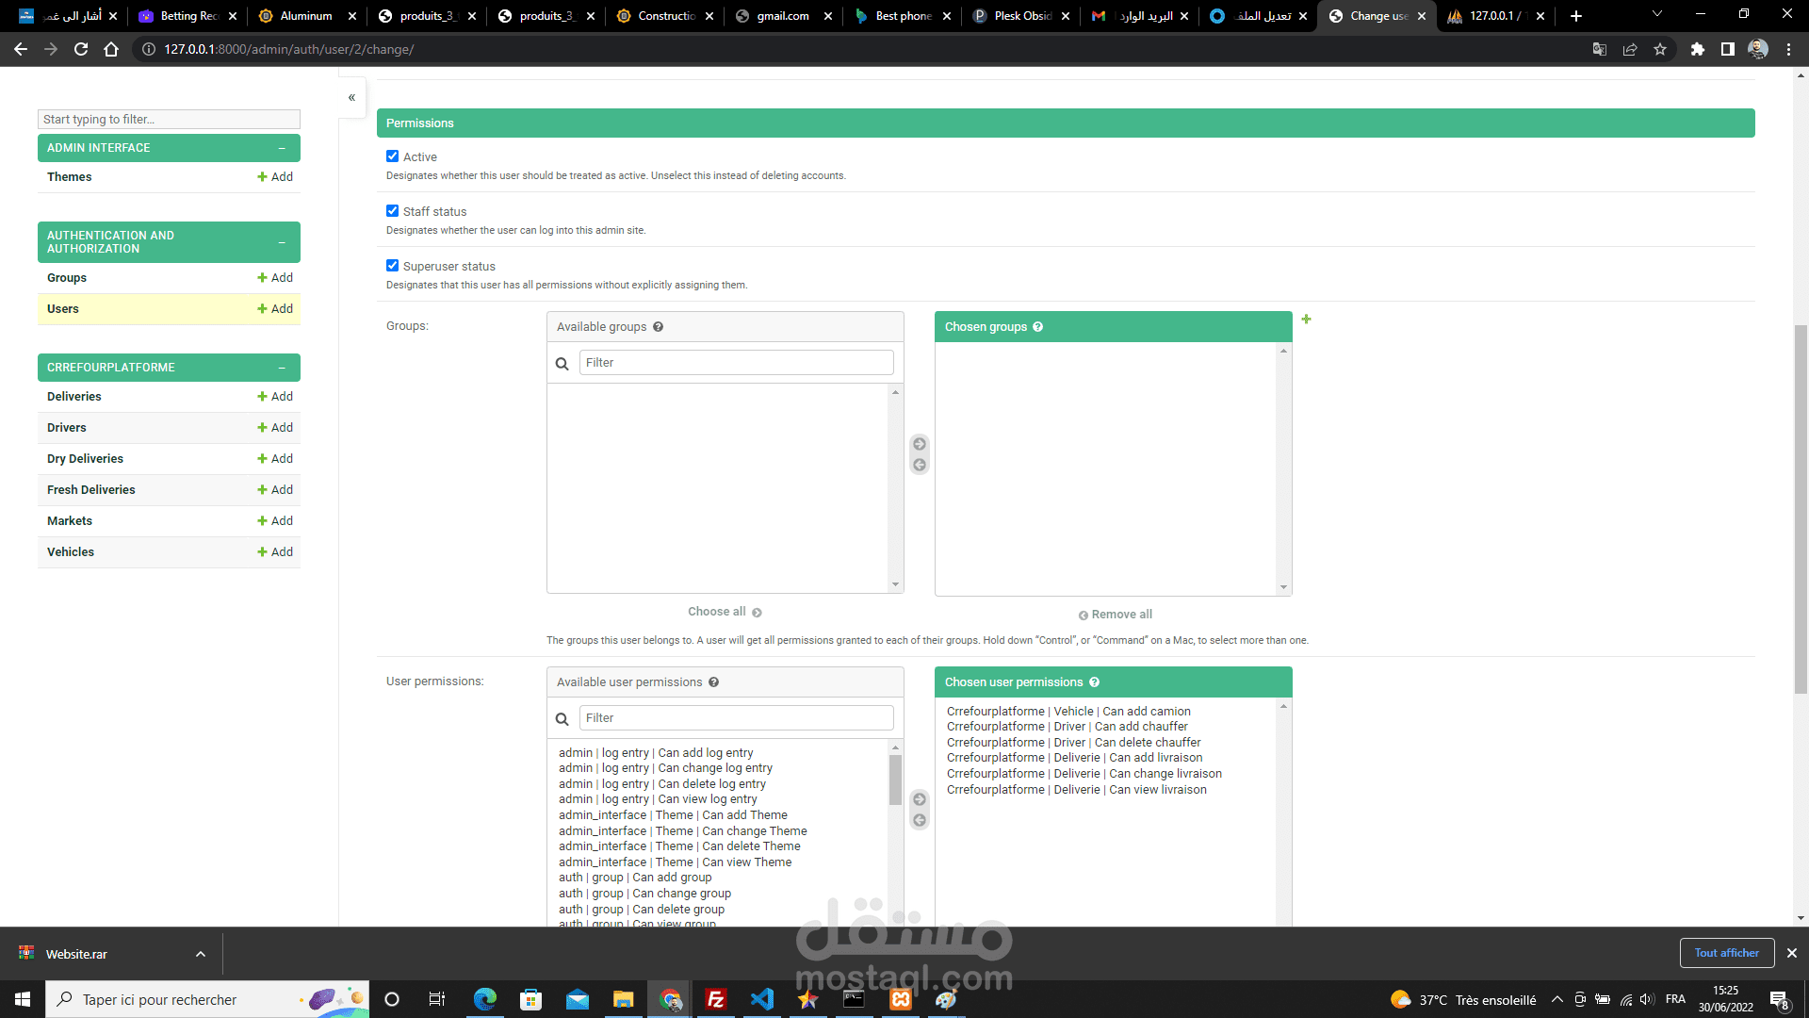
Task: Select chosen permission 'Deliverie | Can view livraison'
Action: pyautogui.click(x=1076, y=790)
